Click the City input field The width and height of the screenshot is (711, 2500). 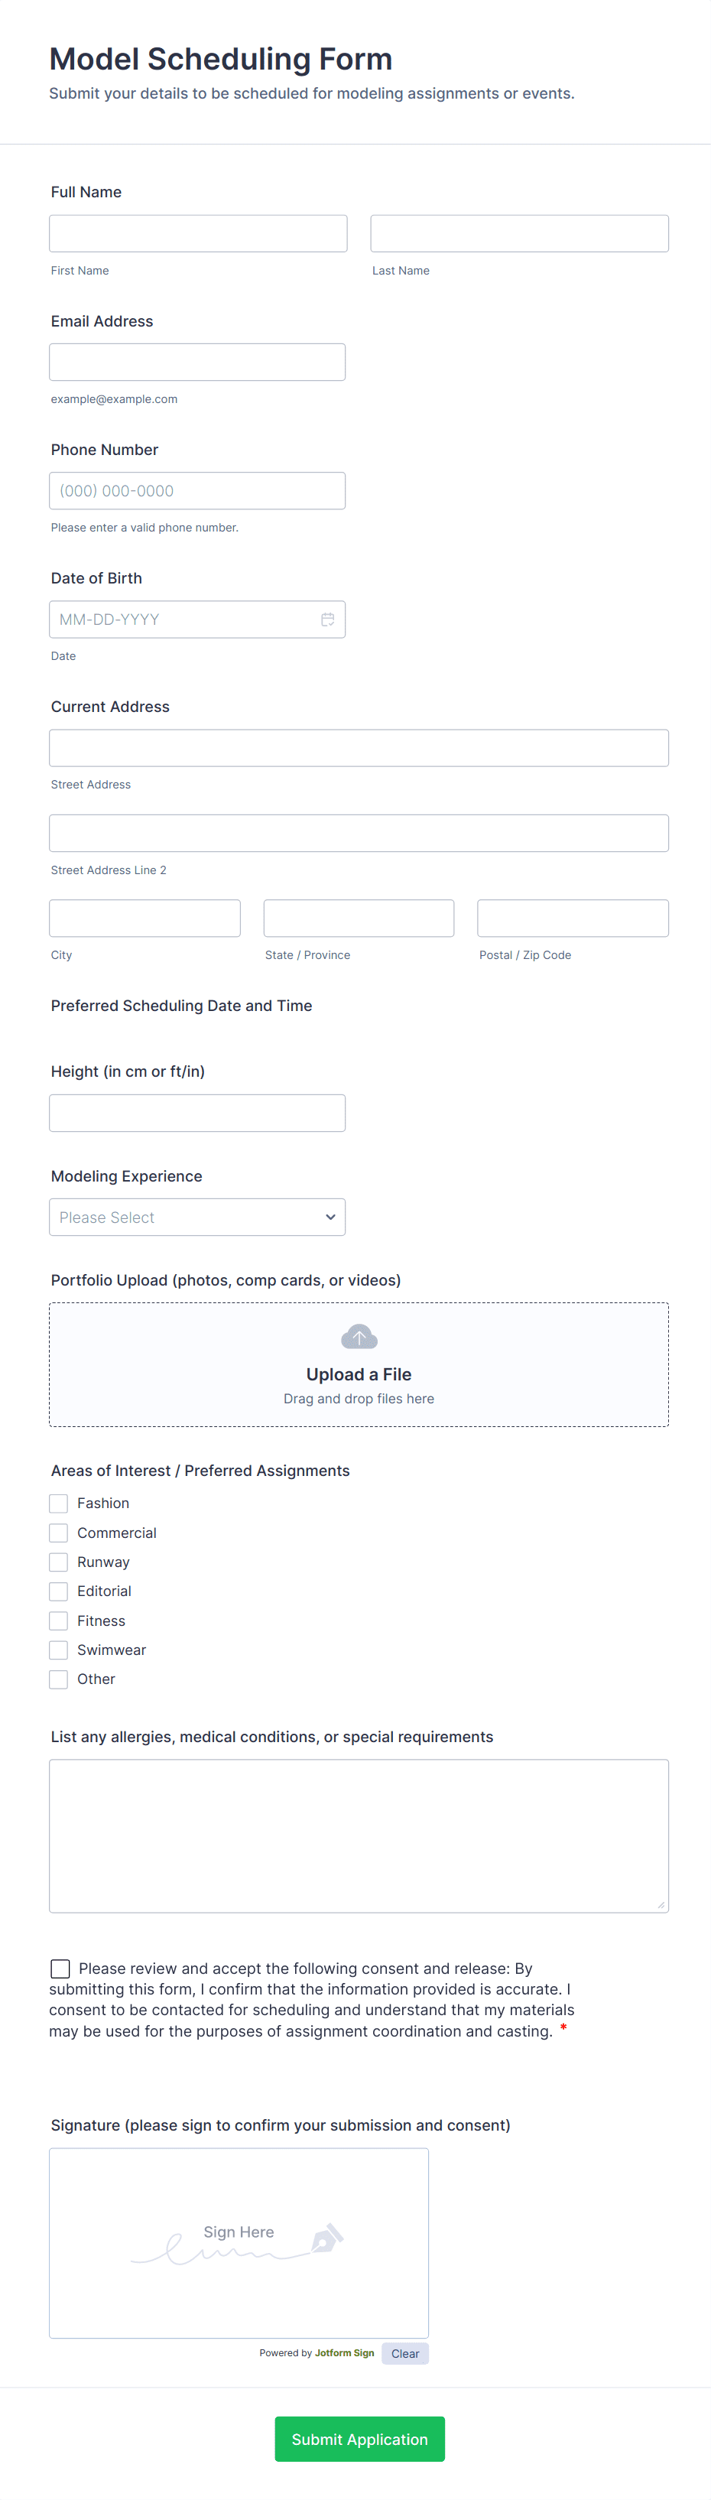(x=144, y=917)
